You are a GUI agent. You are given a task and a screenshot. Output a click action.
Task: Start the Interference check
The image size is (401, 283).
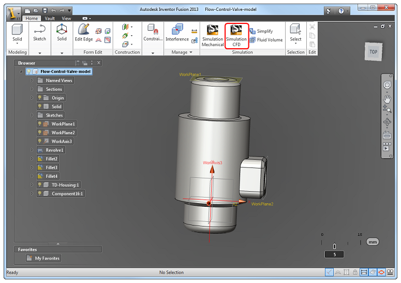click(177, 33)
